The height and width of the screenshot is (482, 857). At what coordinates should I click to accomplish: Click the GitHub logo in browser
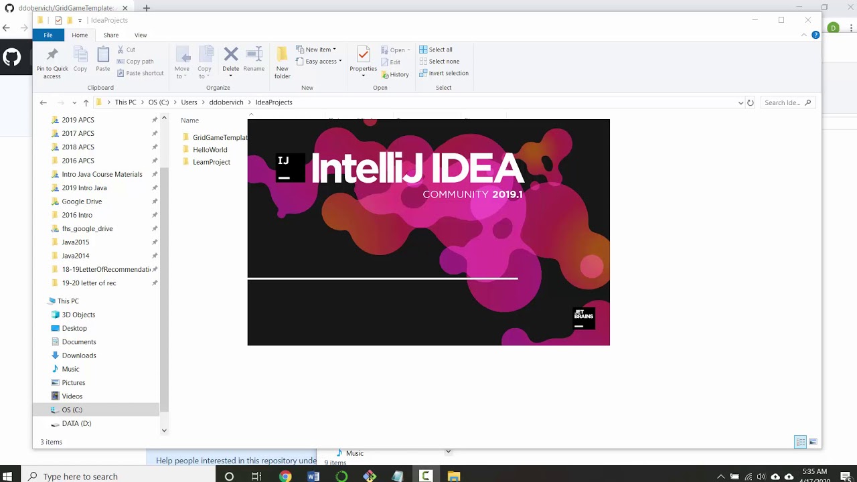coord(12,58)
